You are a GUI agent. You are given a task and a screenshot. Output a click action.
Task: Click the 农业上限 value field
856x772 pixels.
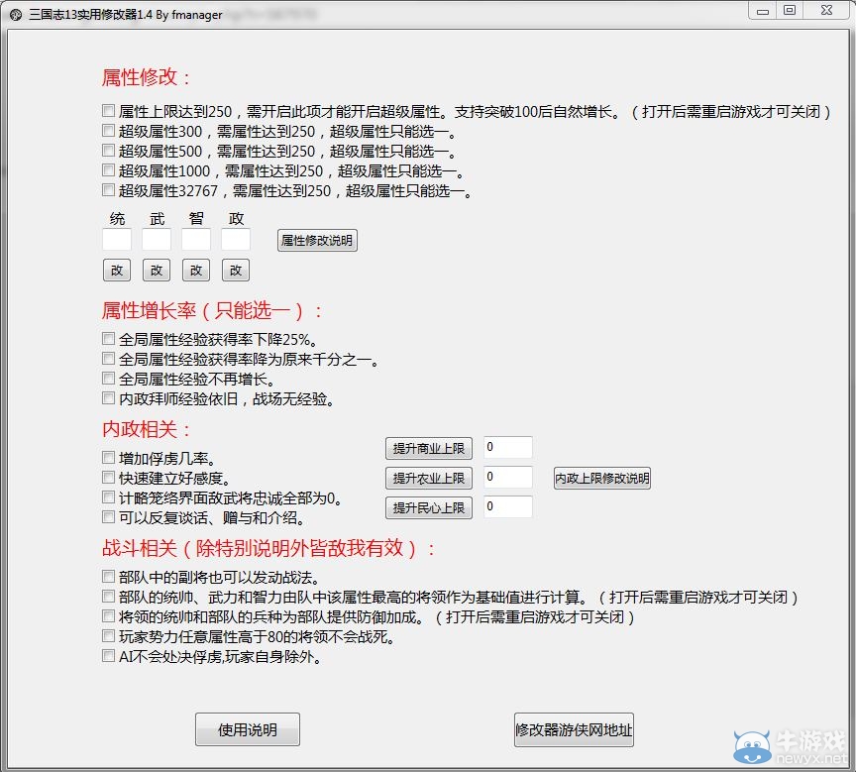[507, 477]
